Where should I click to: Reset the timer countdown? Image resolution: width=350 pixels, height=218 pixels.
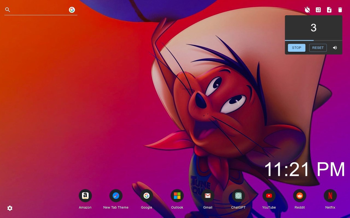pyautogui.click(x=318, y=48)
